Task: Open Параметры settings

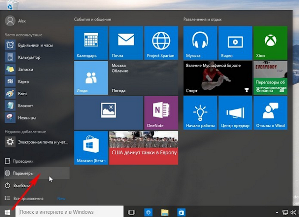Action: (37, 173)
